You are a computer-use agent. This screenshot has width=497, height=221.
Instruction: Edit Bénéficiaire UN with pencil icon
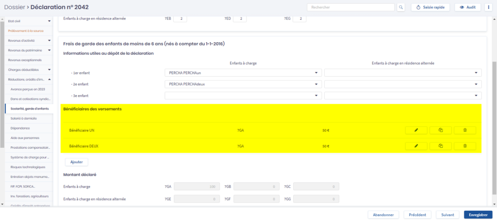click(416, 130)
